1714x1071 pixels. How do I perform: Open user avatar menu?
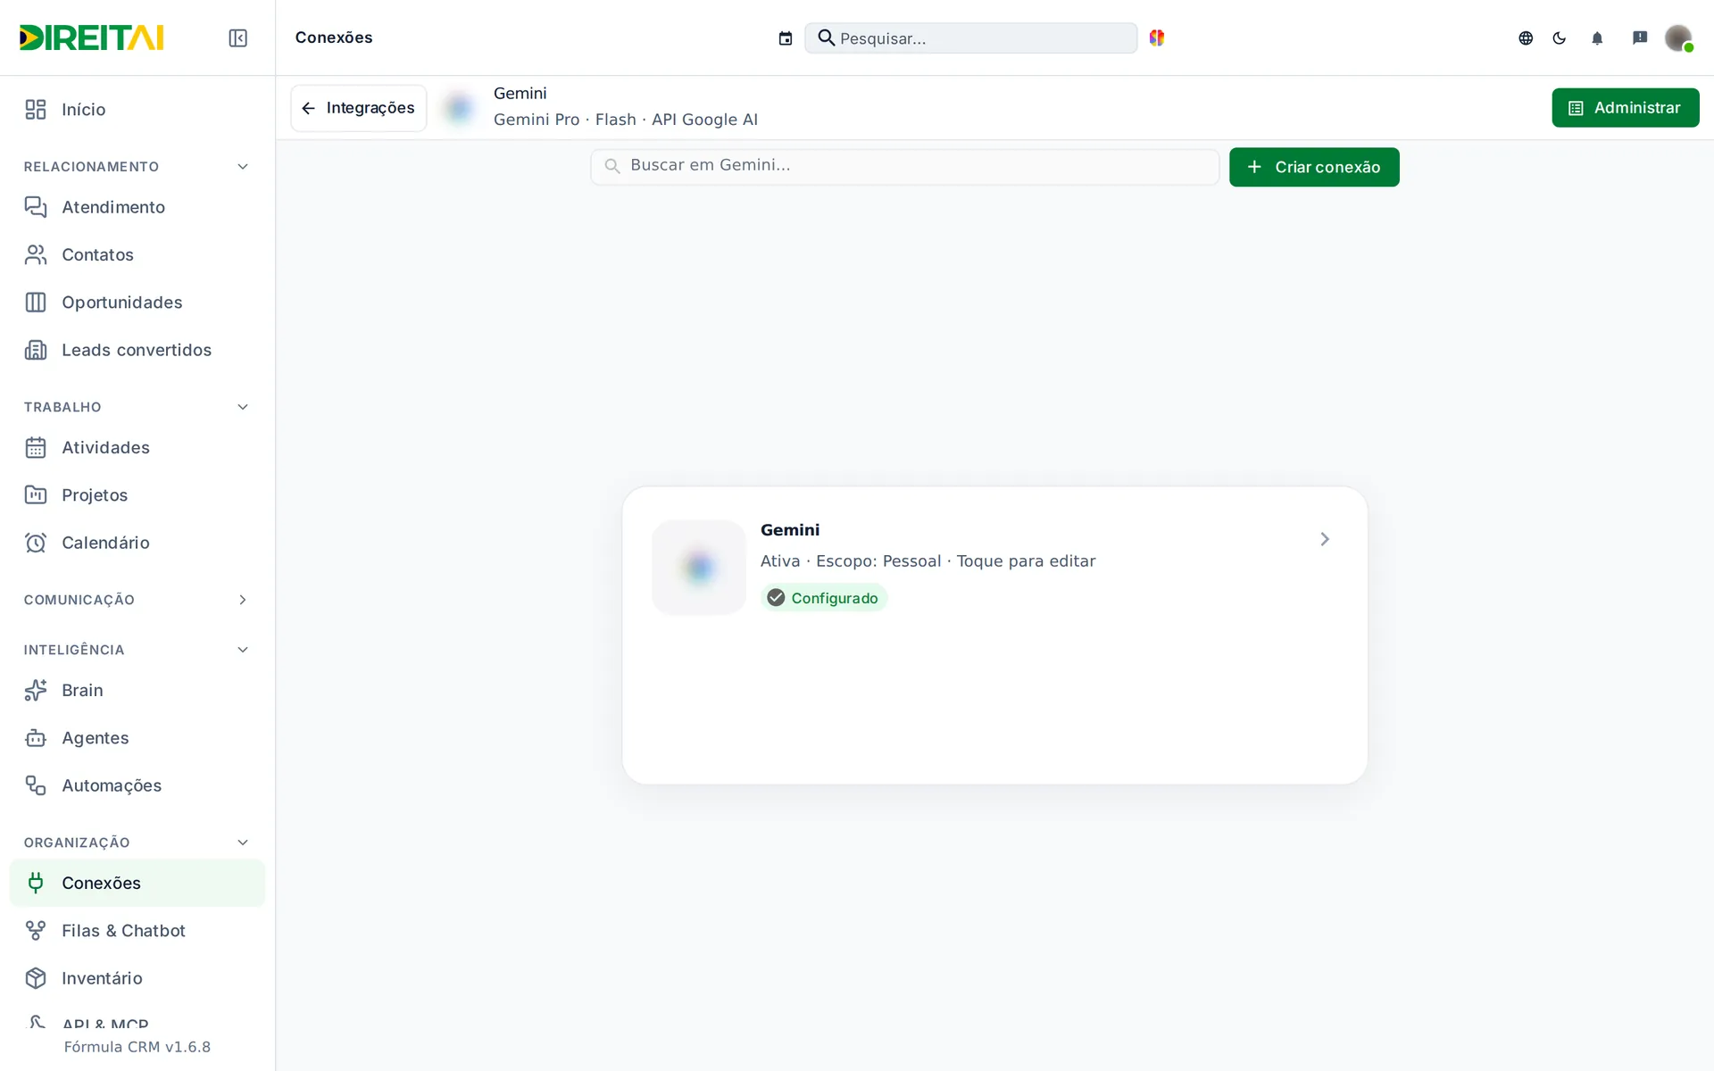tap(1678, 37)
